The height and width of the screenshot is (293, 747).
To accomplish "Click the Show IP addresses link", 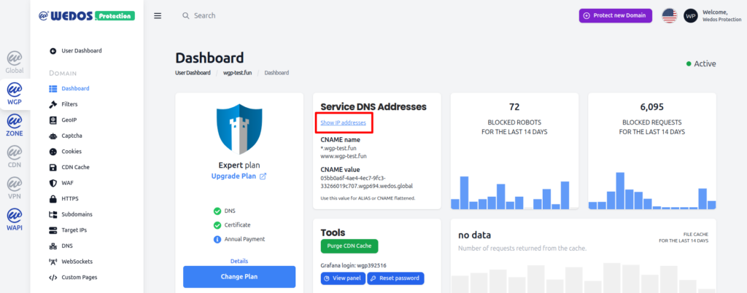I will coord(343,122).
